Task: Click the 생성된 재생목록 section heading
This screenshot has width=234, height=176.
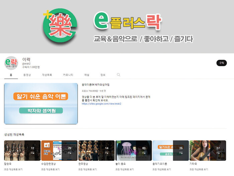Action: click(x=14, y=135)
